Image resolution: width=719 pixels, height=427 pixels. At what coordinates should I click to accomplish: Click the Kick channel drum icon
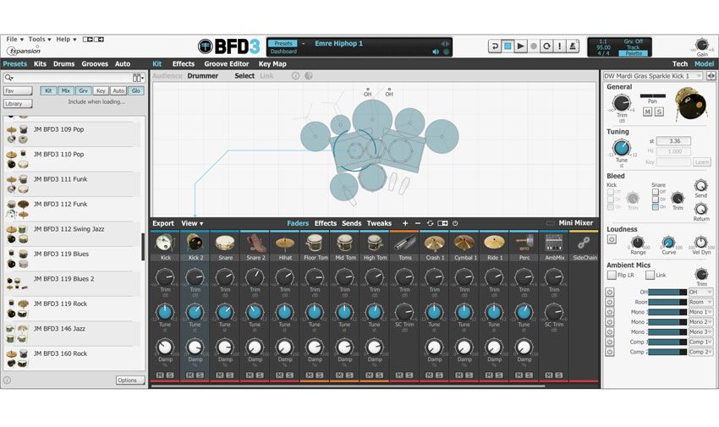click(164, 244)
